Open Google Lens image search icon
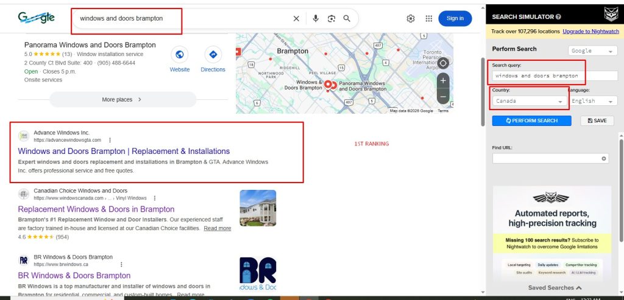 tap(331, 19)
